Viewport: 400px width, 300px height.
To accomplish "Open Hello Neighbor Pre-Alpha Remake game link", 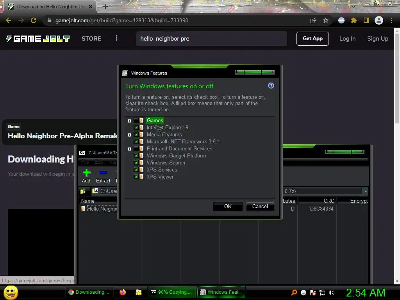I will click(x=62, y=136).
